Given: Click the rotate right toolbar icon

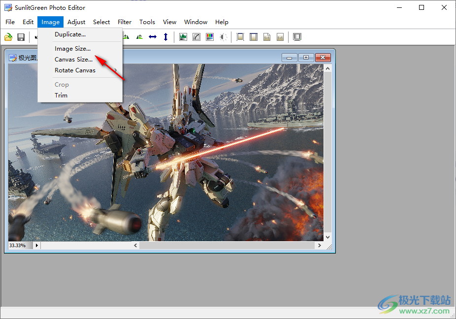Looking at the screenshot, I should [139, 37].
